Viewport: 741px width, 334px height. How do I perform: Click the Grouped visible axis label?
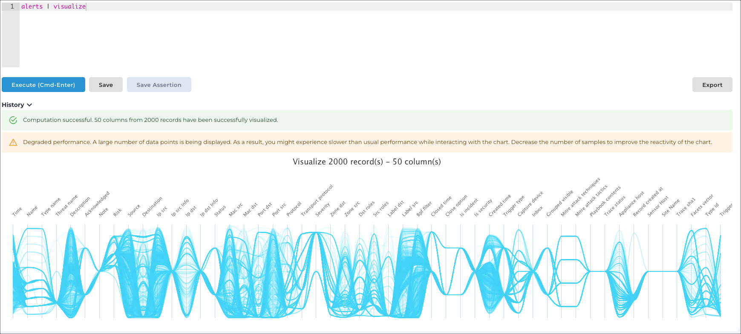click(560, 203)
